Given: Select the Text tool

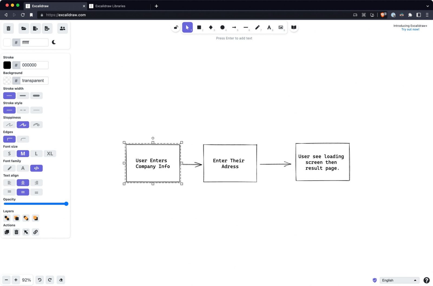Looking at the screenshot, I should click(x=269, y=27).
